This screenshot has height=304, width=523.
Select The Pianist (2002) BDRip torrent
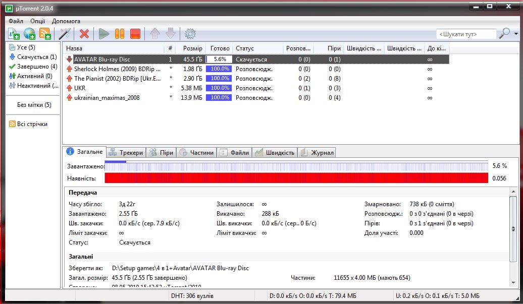coord(257,79)
